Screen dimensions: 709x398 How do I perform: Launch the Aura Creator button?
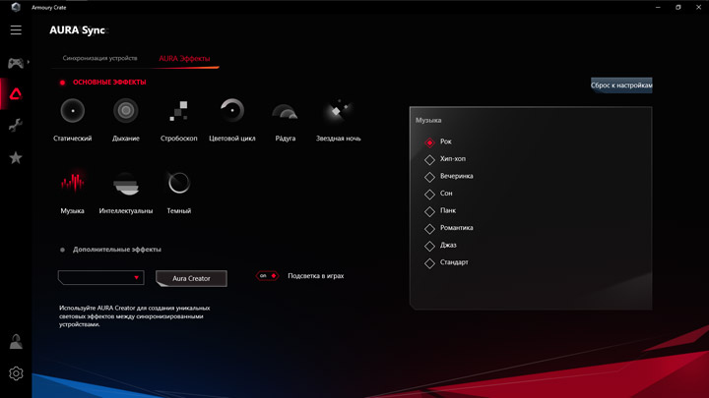[x=191, y=278]
